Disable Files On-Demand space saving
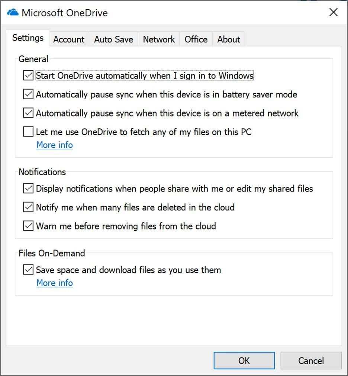 click(x=28, y=270)
